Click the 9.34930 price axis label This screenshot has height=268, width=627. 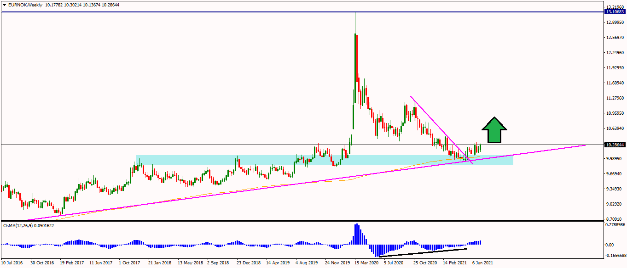pos(614,189)
